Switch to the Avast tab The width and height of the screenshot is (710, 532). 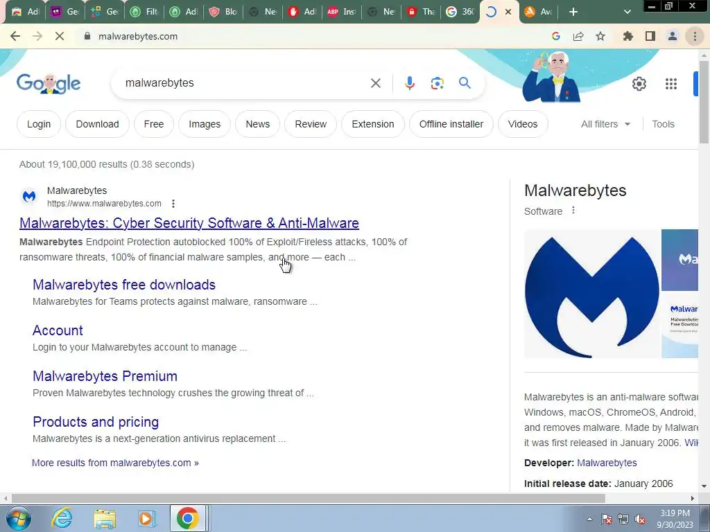(539, 12)
